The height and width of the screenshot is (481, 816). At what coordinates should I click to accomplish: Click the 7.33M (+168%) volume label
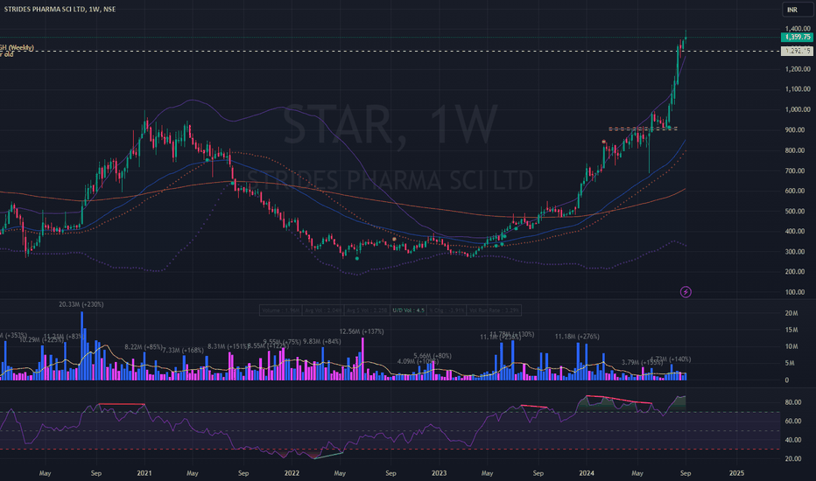tap(183, 351)
